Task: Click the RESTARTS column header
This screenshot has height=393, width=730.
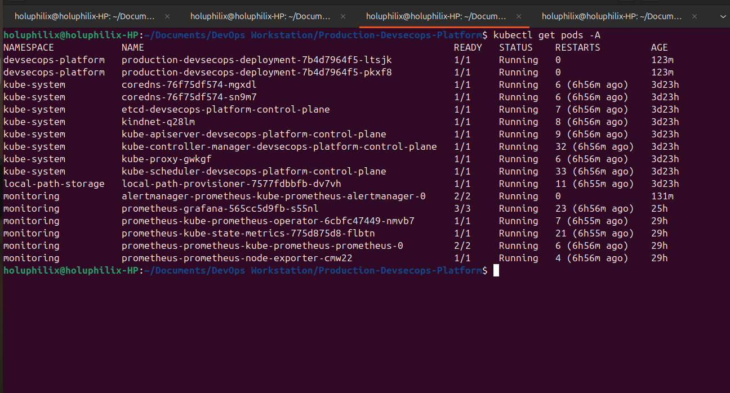Action: [x=578, y=47]
